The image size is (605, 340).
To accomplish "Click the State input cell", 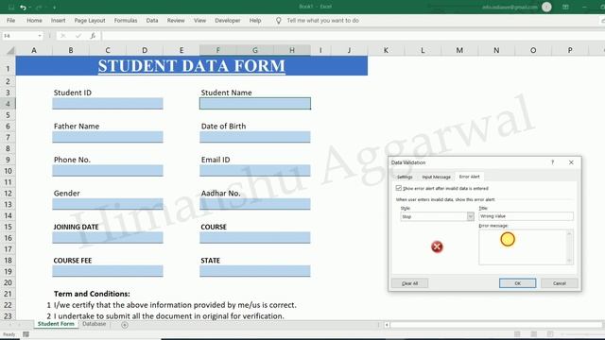I will point(255,271).
